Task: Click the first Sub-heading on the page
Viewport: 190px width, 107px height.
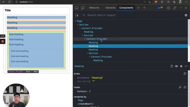Action: pyautogui.click(x=16, y=34)
